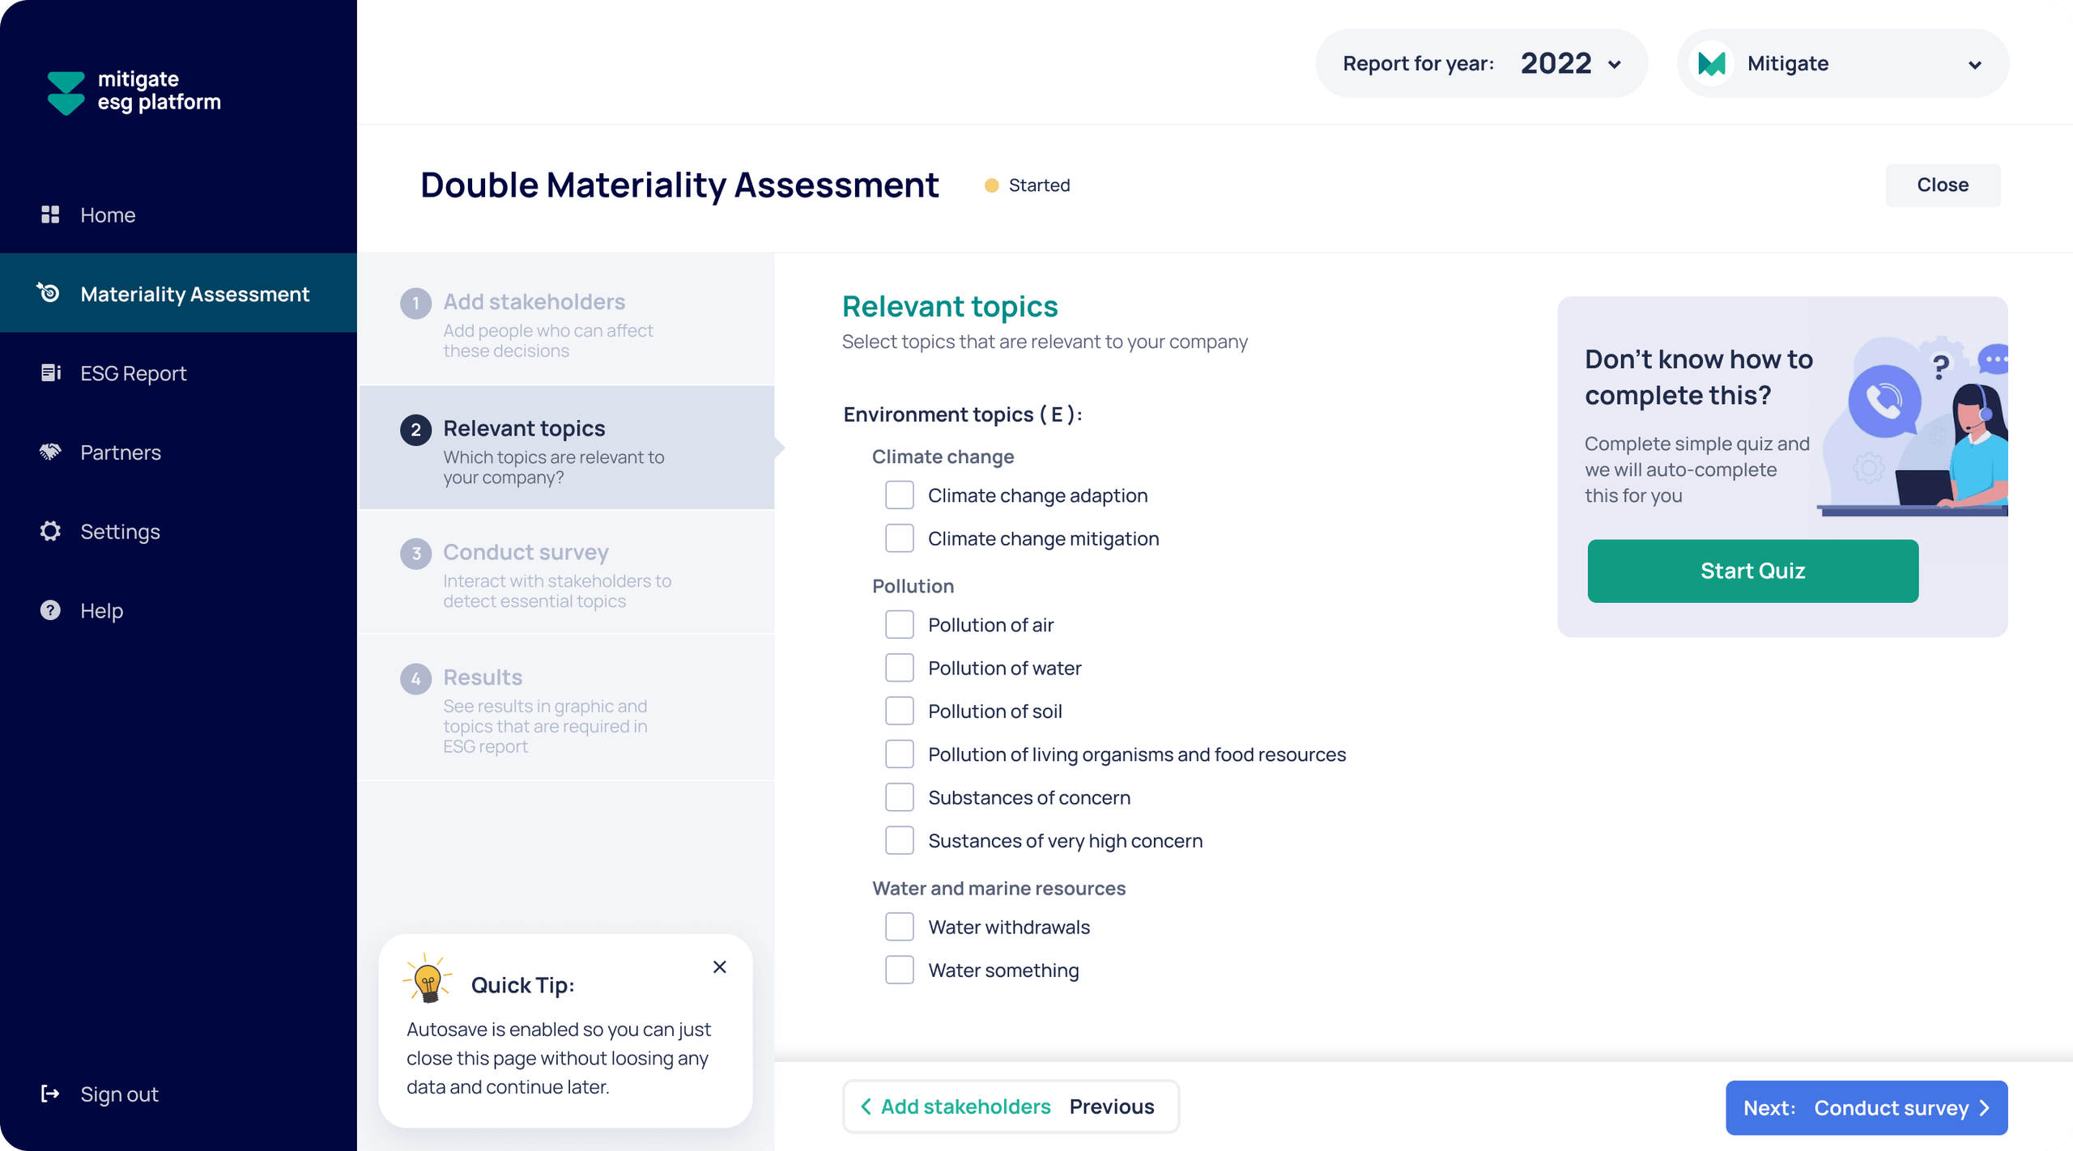
Task: Click the Settings gear icon
Action: 50,531
